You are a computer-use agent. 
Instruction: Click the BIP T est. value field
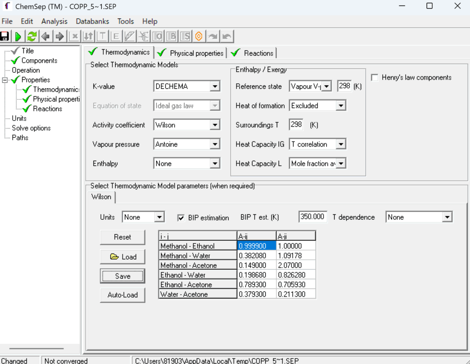point(313,217)
